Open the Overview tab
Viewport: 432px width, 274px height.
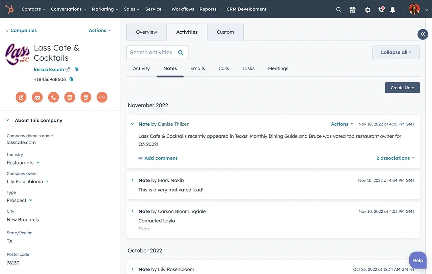[146, 32]
